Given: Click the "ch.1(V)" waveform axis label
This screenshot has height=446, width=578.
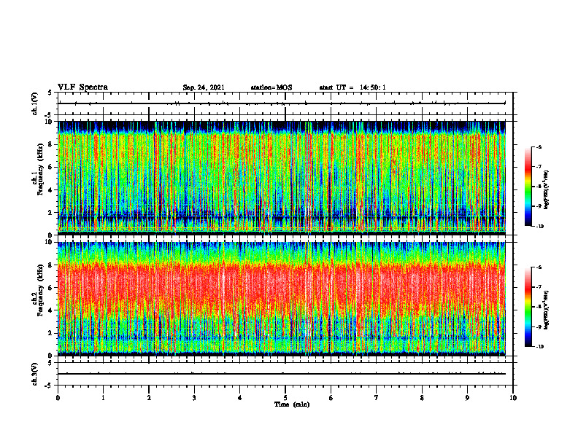Looking at the screenshot, I should 34,103.
